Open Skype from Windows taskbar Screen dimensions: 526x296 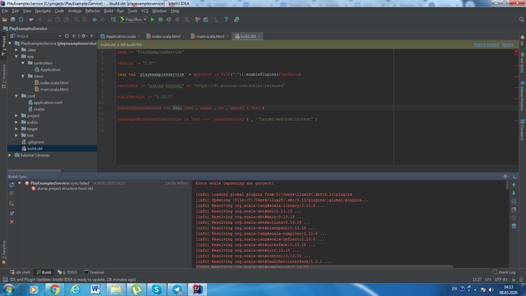click(x=157, y=290)
